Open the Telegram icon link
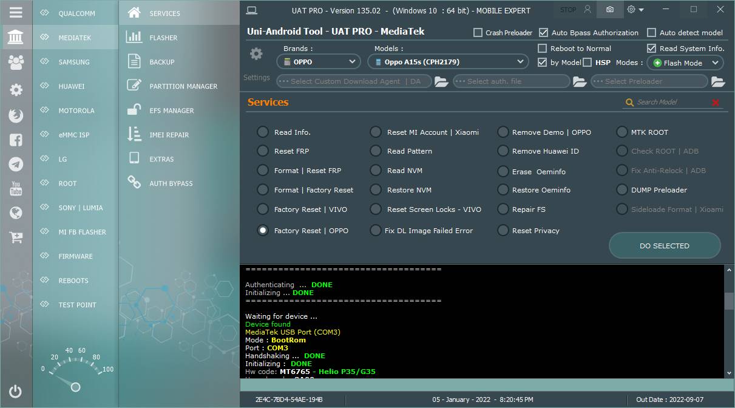The width and height of the screenshot is (735, 408). tap(16, 164)
